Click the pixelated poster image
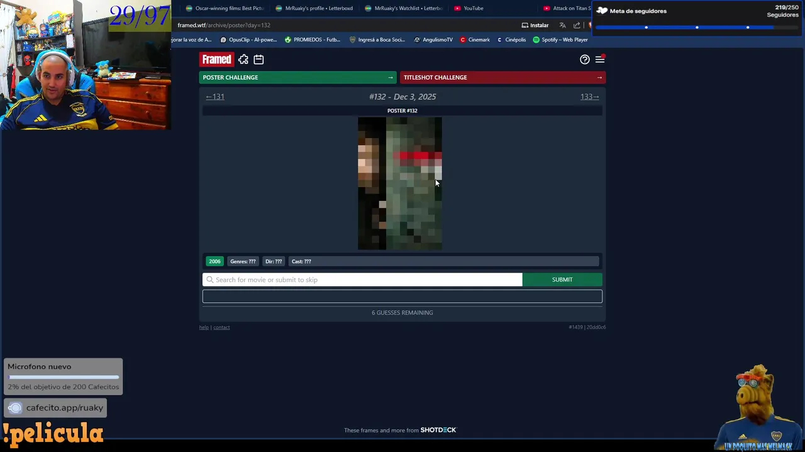This screenshot has width=805, height=452. [x=400, y=183]
